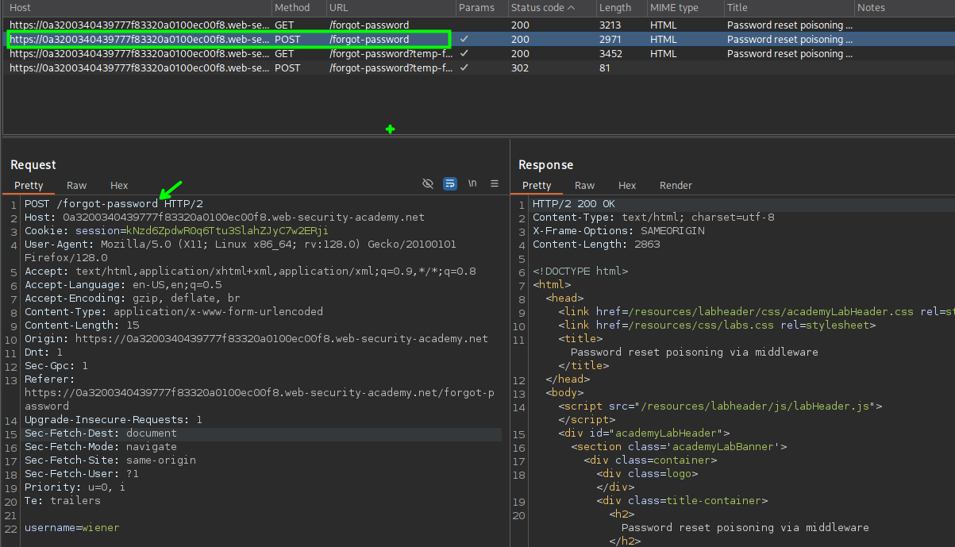
Task: Click the username=wiener body line in request
Action: (72, 528)
